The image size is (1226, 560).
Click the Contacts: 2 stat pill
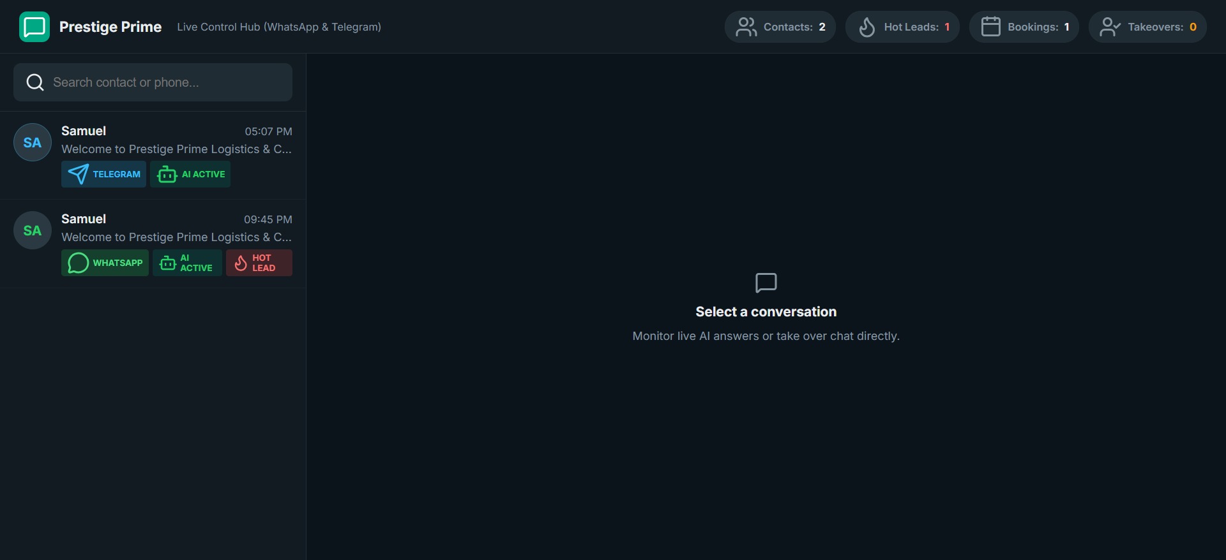(780, 27)
